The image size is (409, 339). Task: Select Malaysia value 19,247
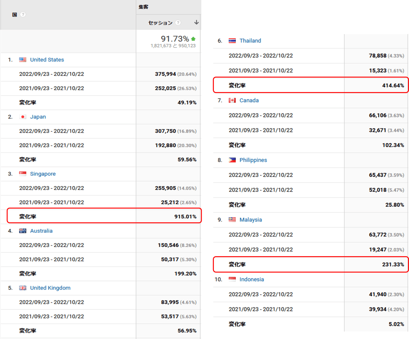click(378, 250)
